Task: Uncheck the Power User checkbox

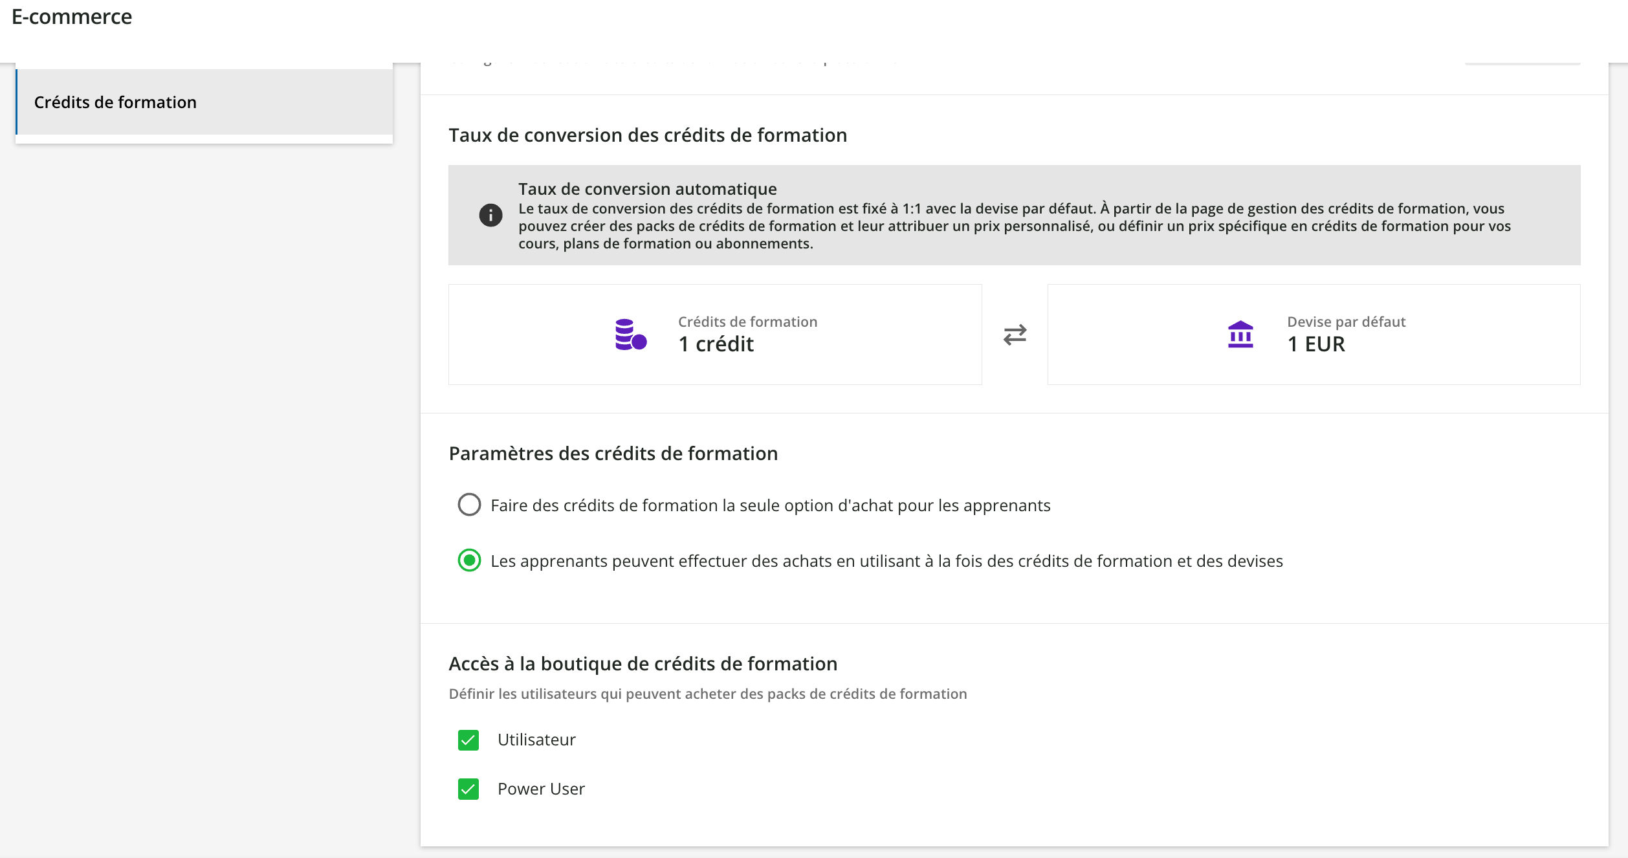Action: tap(468, 789)
